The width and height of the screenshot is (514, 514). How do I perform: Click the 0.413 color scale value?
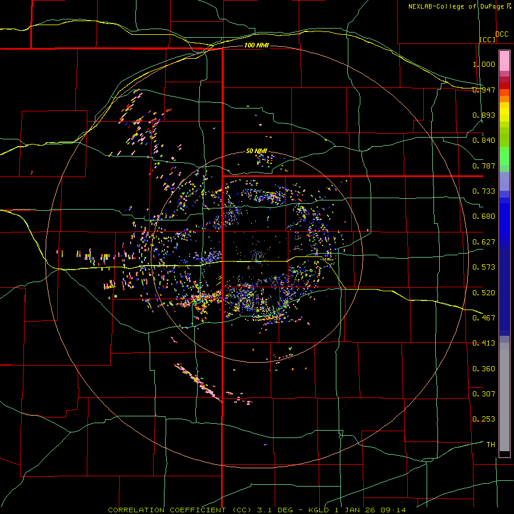coord(484,343)
